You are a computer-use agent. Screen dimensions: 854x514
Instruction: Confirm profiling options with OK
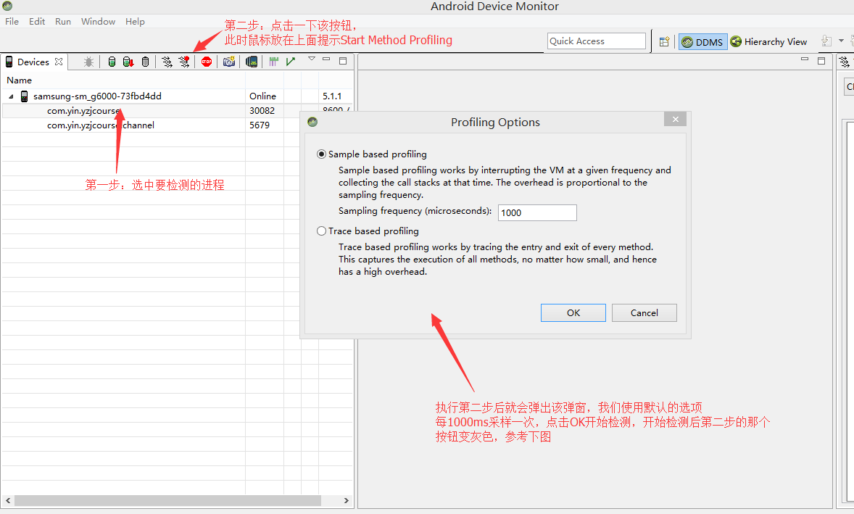point(573,312)
